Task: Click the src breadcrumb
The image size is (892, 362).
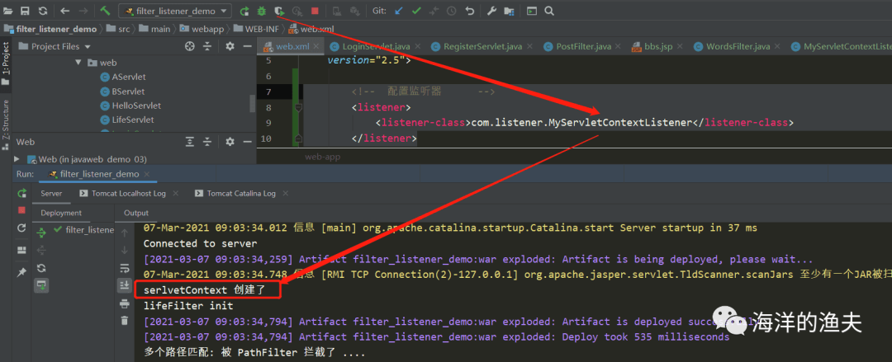Action: 119,29
